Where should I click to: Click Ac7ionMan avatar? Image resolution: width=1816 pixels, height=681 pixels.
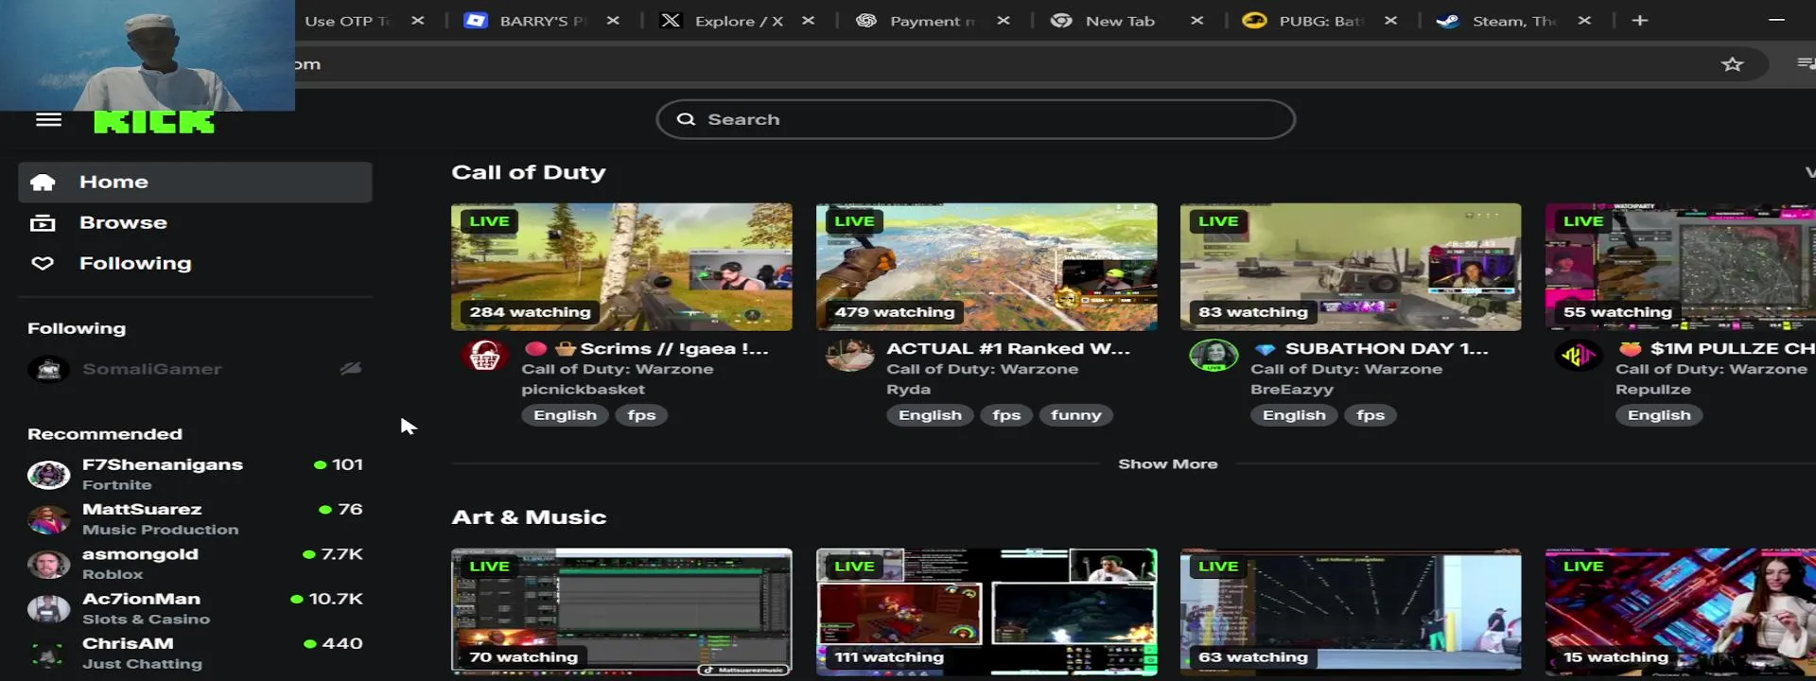pyautogui.click(x=48, y=608)
